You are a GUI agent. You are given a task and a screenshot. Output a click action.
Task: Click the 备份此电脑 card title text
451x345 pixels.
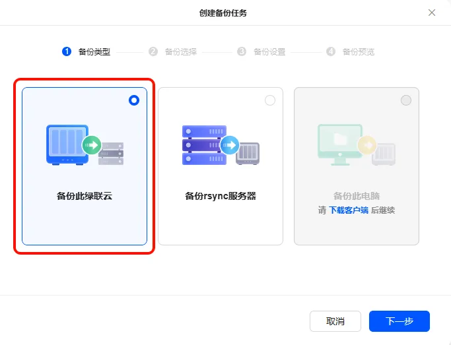tap(357, 196)
